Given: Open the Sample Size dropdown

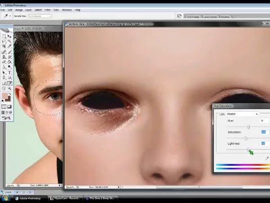Looking at the screenshot, I should tap(39, 16).
